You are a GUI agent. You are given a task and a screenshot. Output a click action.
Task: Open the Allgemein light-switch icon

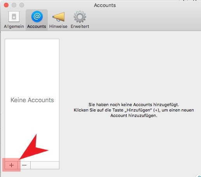[x=14, y=17]
